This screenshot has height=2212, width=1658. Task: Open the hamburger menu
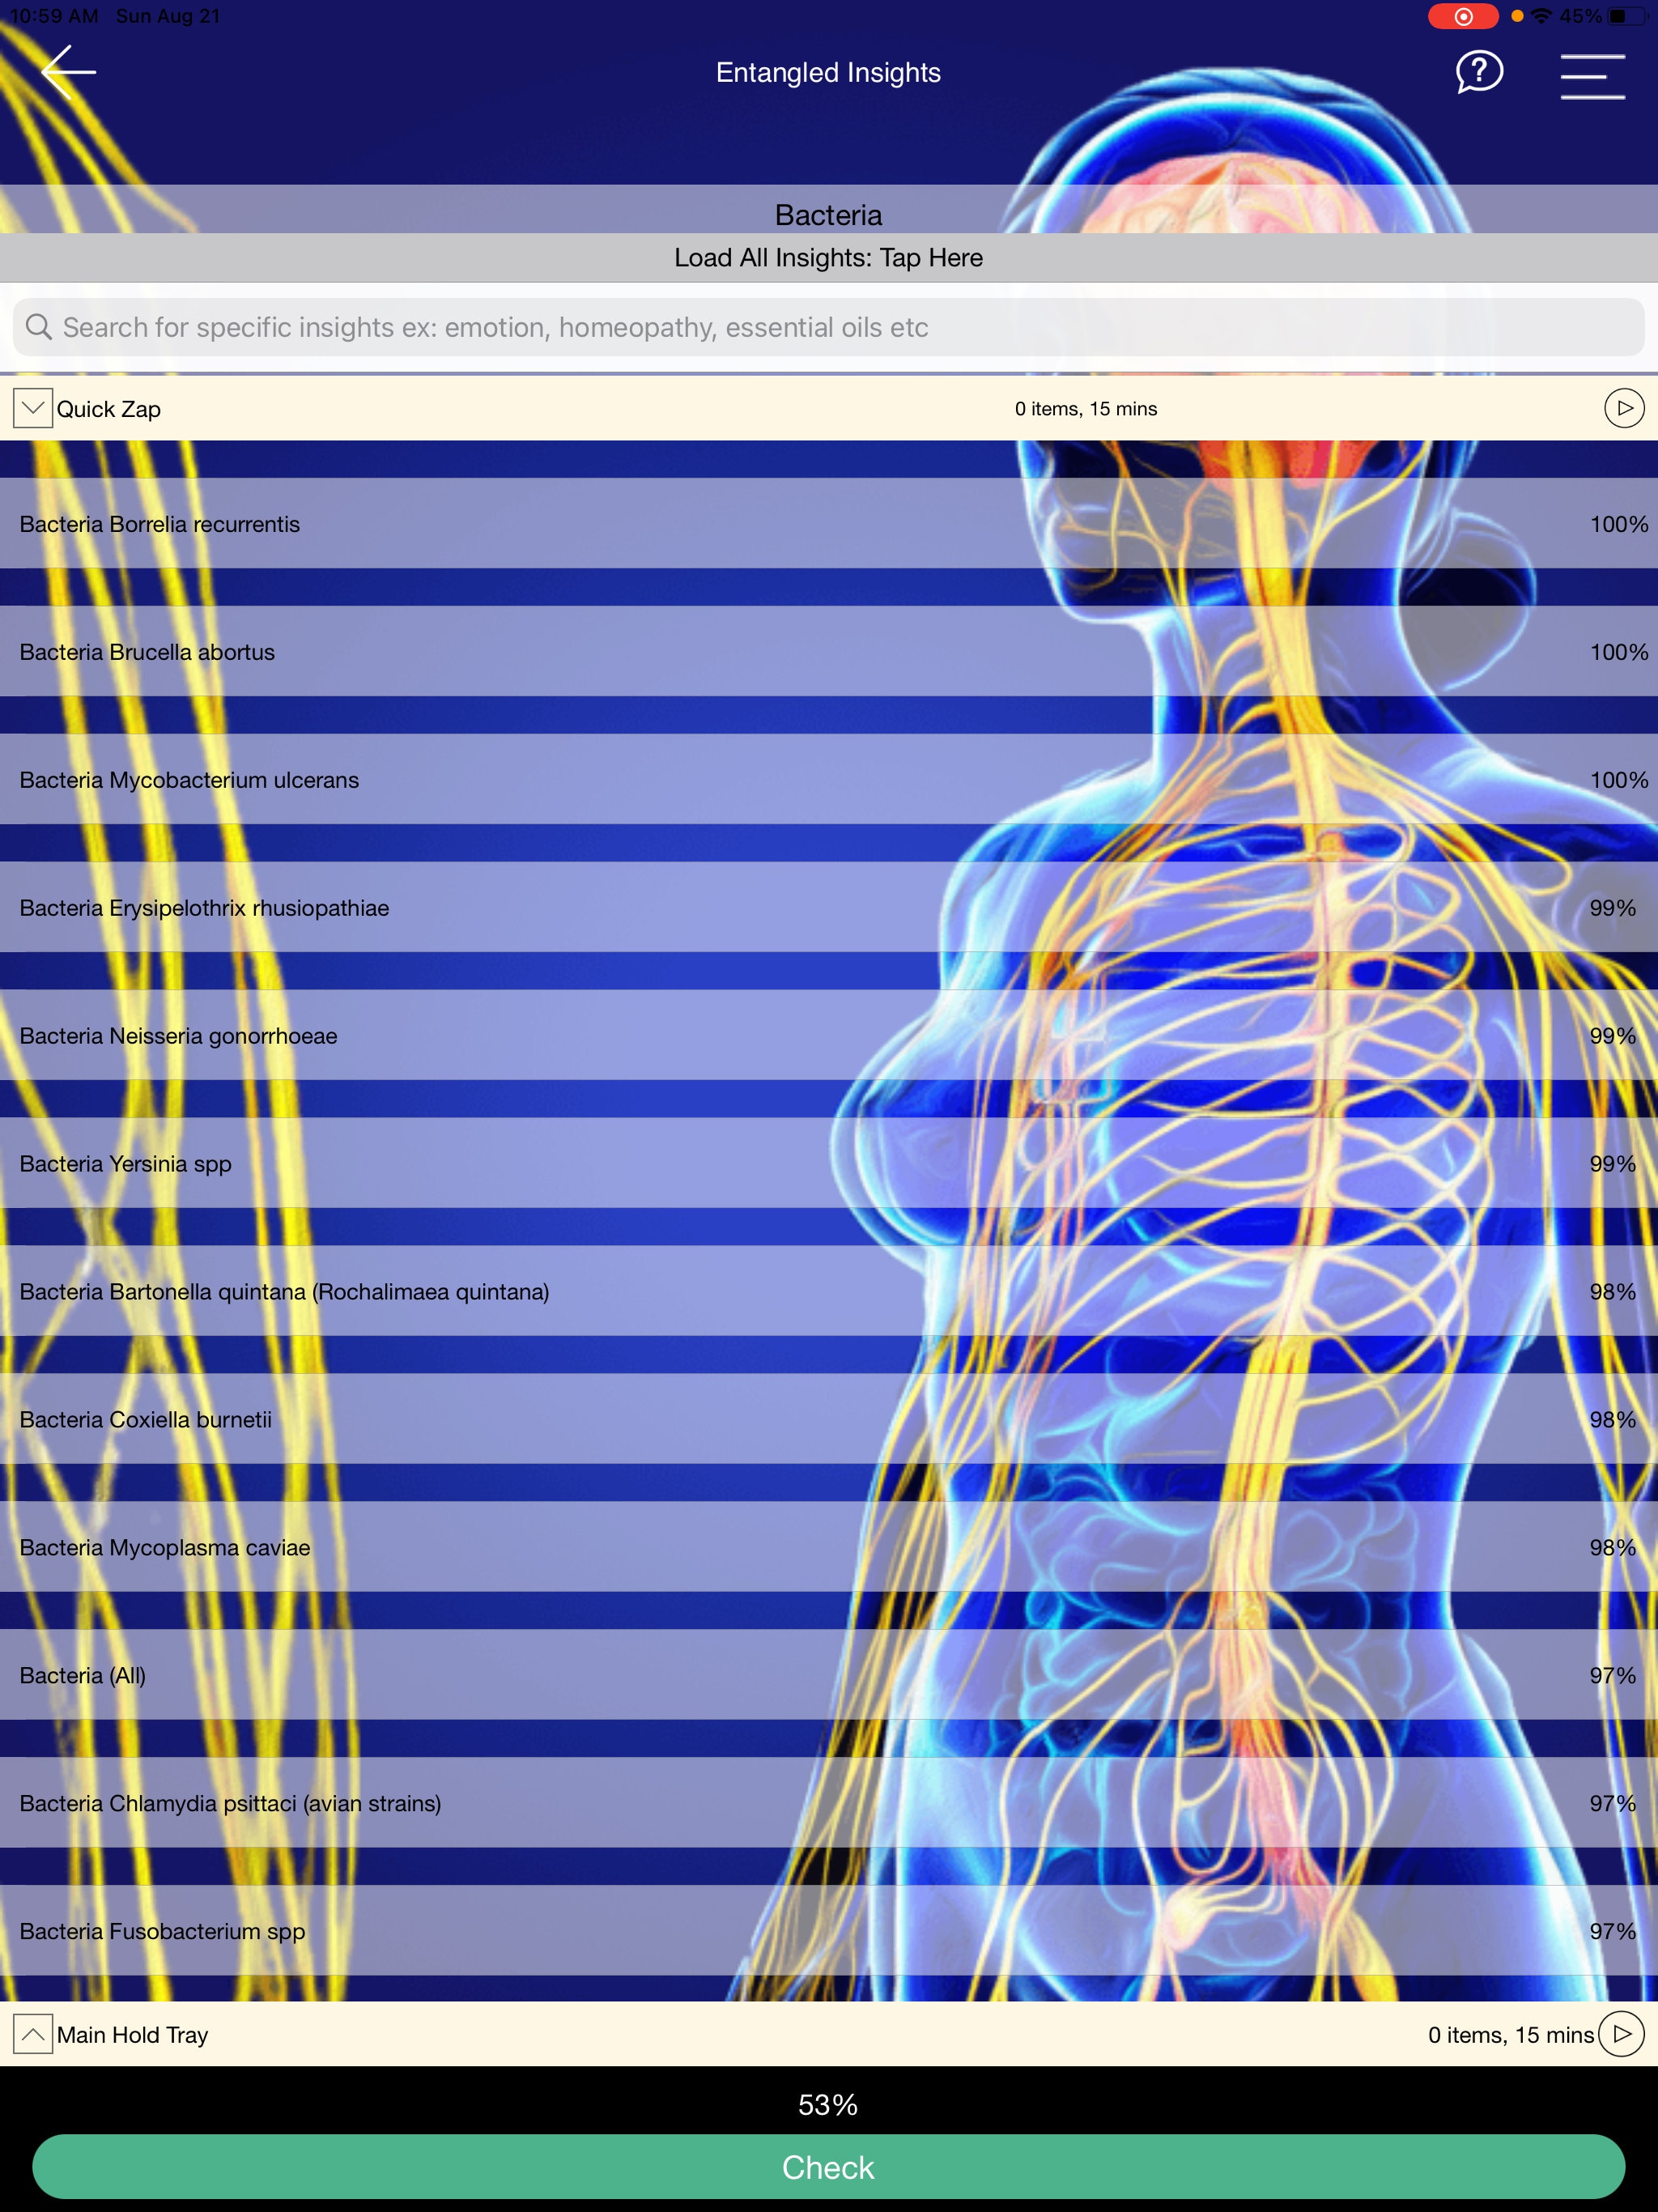[1592, 75]
